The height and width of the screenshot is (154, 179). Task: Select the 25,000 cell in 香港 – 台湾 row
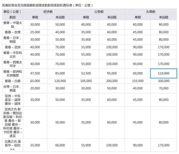(35, 32)
